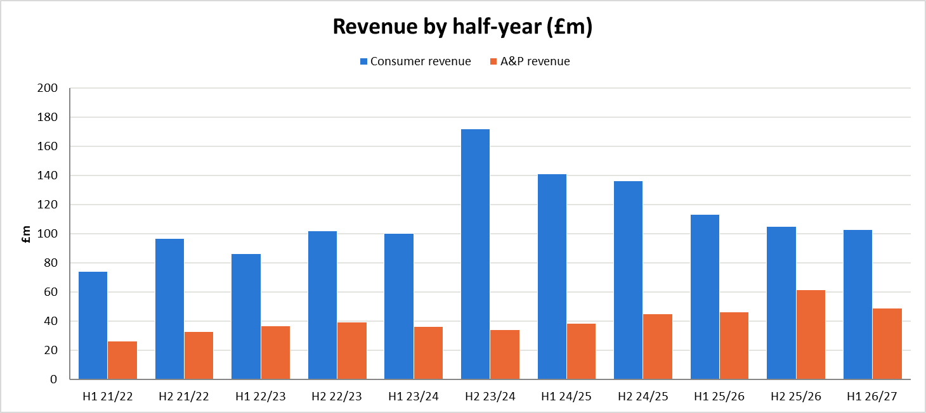
Task: Click the orange A&P revenue legend swatch
Action: 493,61
